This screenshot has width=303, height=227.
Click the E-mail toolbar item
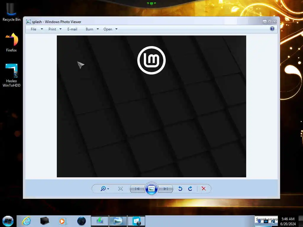coord(72,29)
